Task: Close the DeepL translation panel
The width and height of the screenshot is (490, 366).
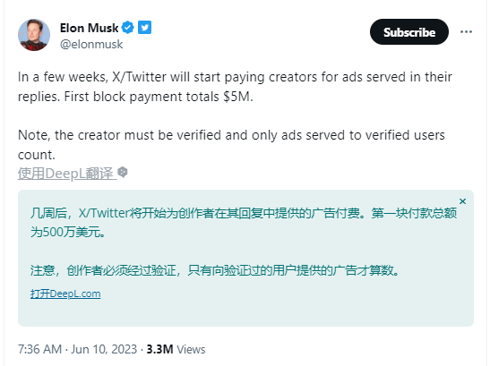Action: pos(462,201)
